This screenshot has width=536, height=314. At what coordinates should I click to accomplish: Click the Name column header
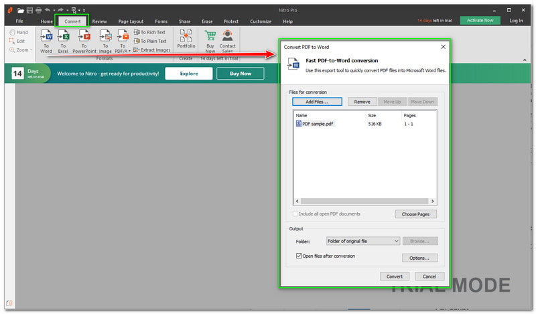301,115
